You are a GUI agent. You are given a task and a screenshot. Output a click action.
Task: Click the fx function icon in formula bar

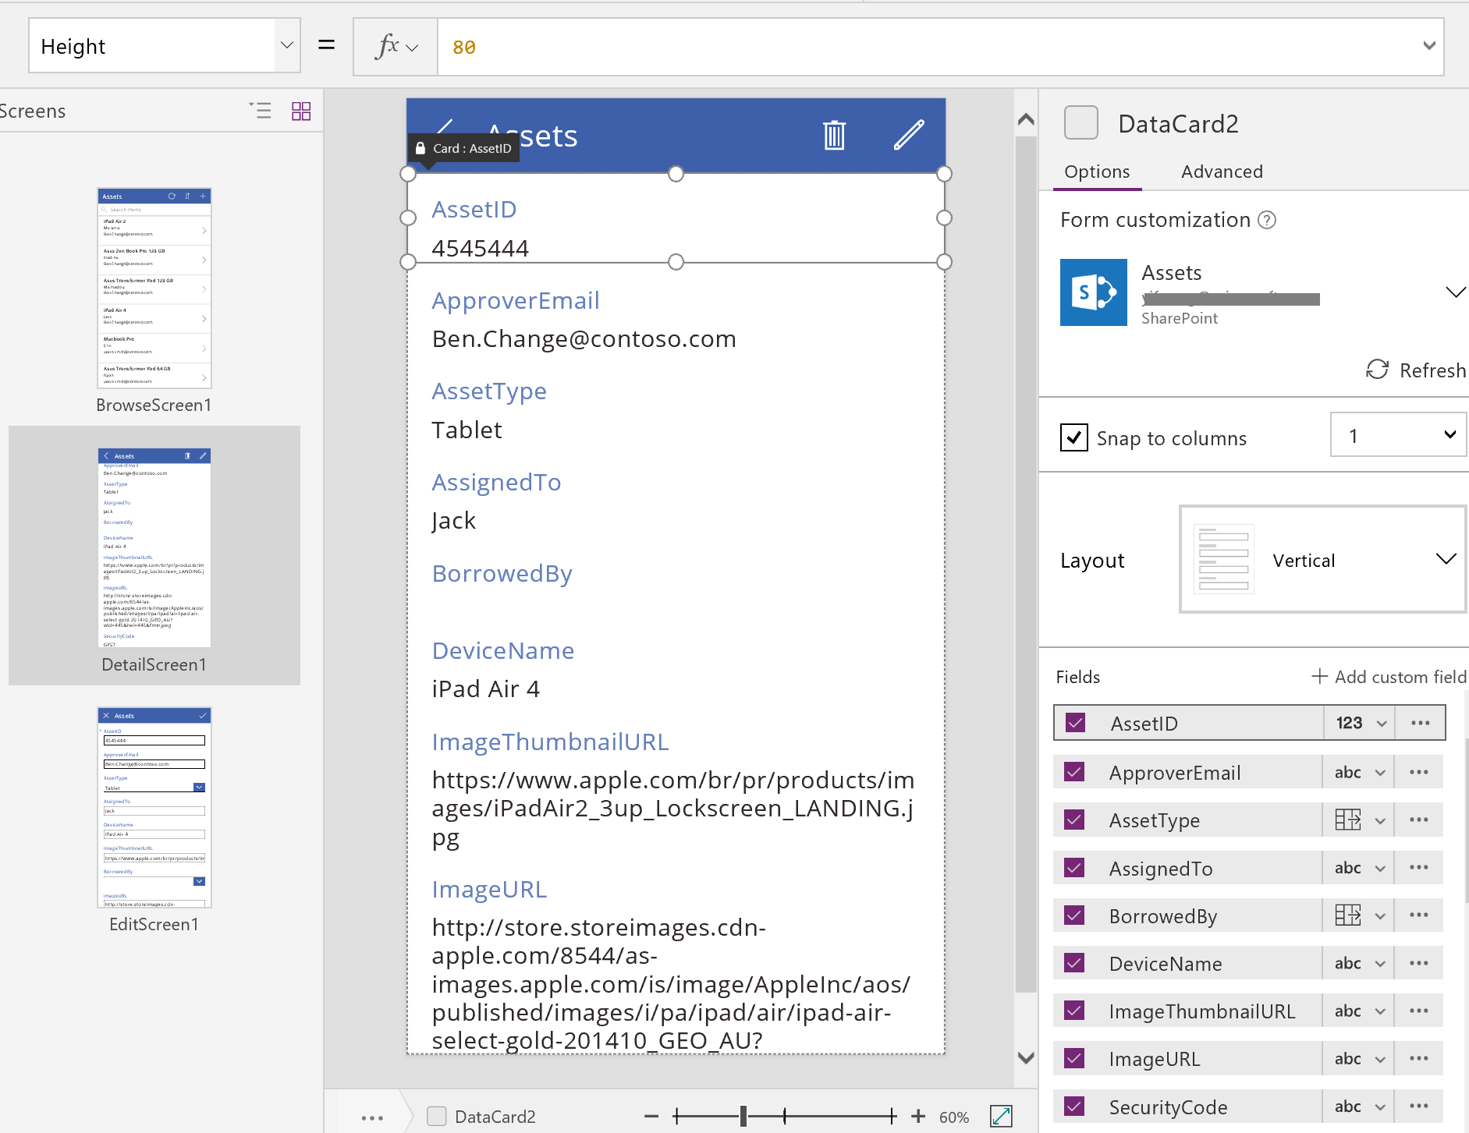(x=396, y=47)
